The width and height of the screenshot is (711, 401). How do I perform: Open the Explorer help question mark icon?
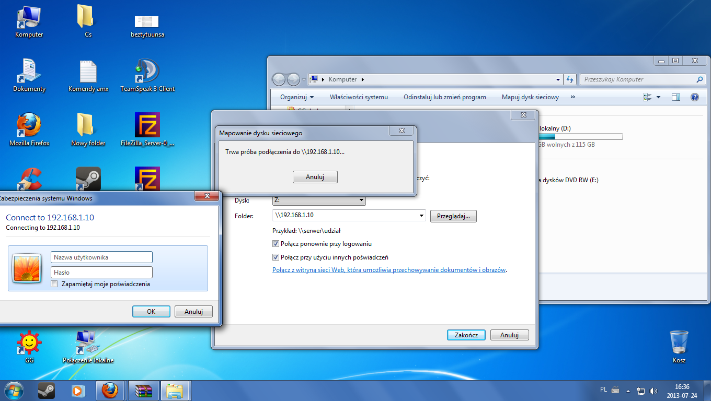point(695,97)
